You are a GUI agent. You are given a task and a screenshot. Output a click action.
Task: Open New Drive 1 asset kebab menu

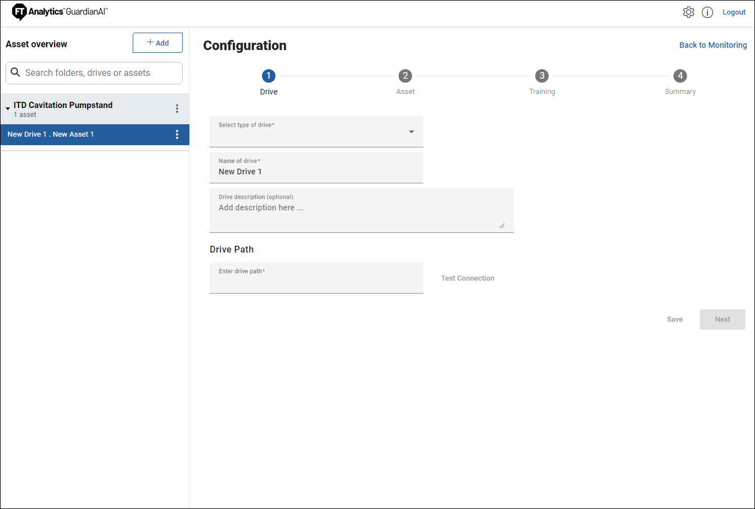177,134
